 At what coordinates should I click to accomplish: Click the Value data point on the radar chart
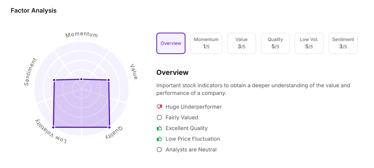(x=108, y=80)
